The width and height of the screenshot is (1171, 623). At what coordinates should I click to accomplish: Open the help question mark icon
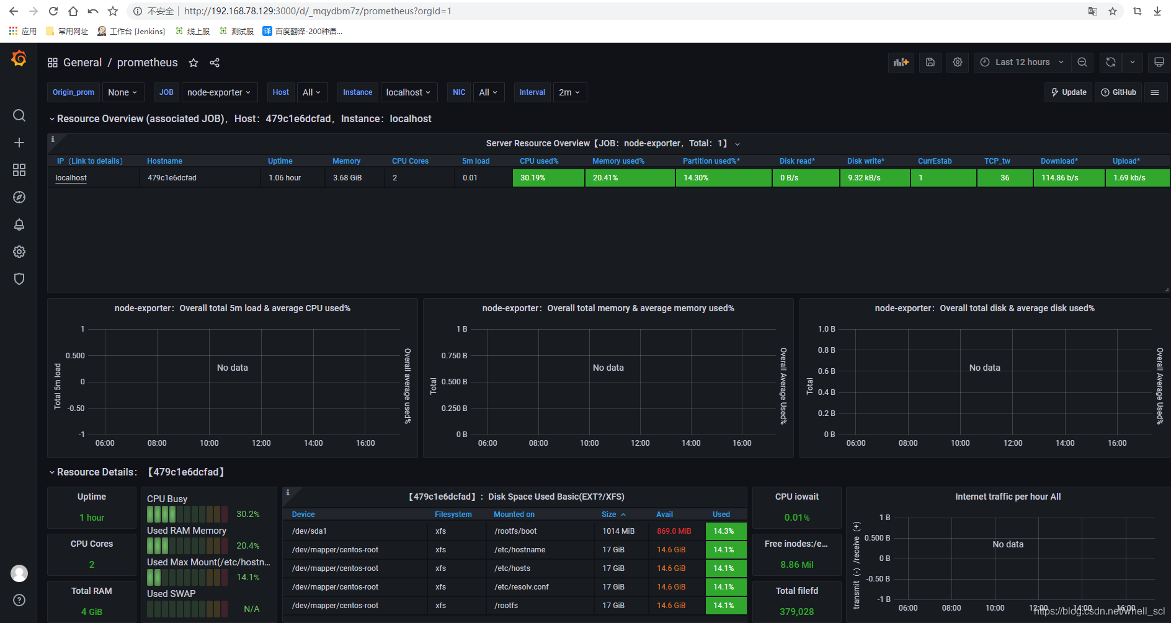pyautogui.click(x=19, y=600)
